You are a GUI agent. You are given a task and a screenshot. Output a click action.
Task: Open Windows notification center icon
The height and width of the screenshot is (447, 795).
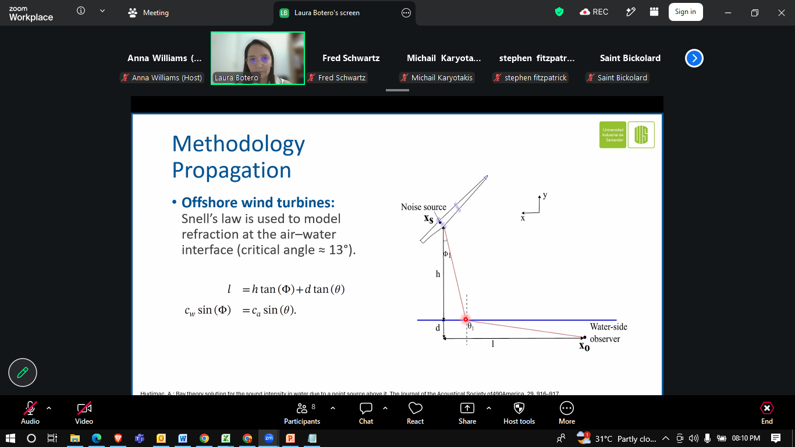[x=776, y=438]
